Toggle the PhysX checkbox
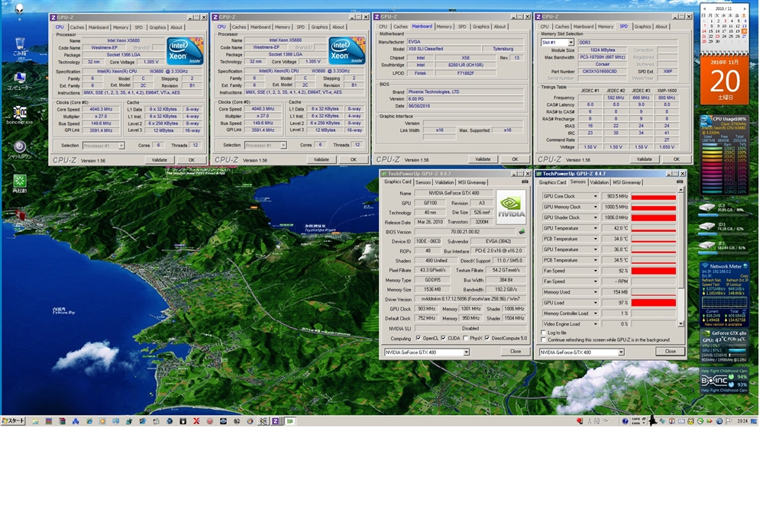 point(465,338)
